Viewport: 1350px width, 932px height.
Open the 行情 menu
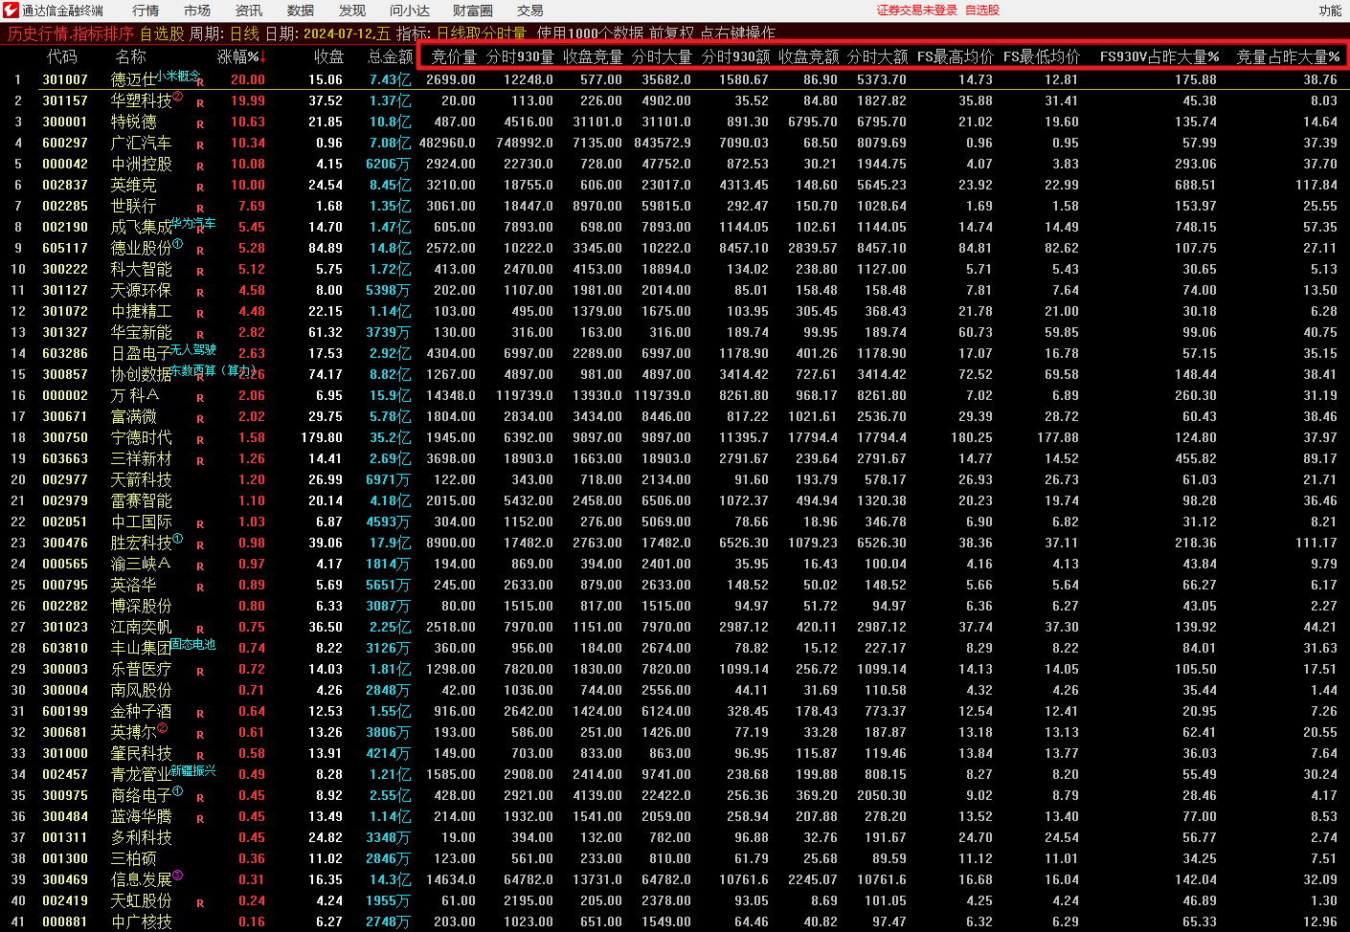(146, 11)
